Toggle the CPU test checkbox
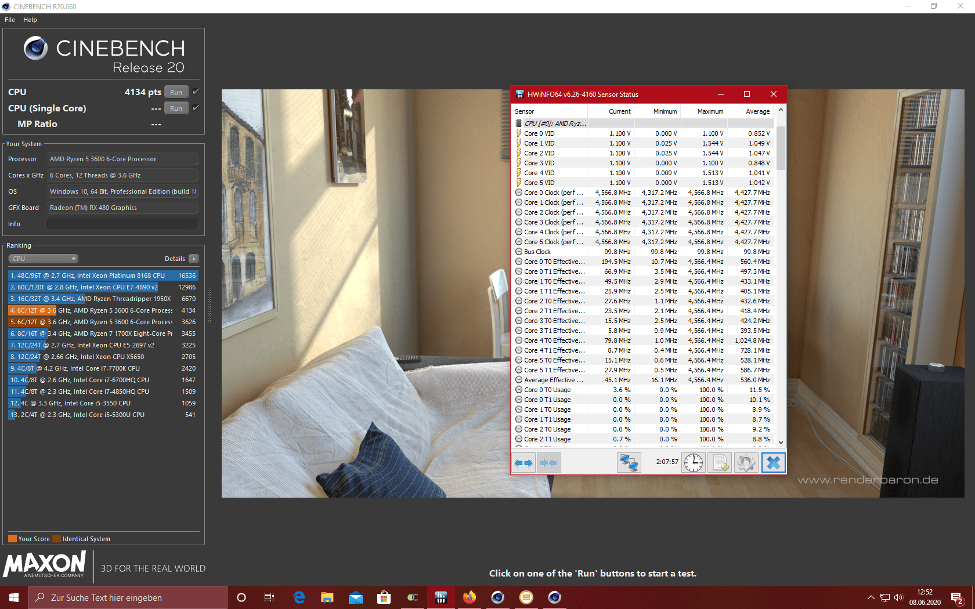The height and width of the screenshot is (609, 975). click(196, 92)
